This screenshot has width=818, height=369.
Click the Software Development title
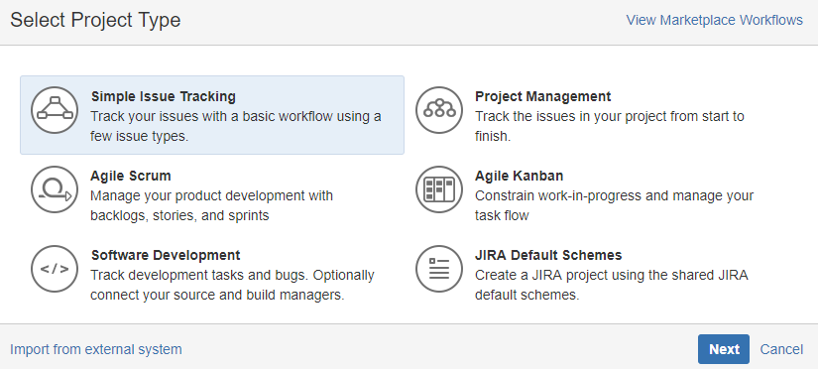tap(166, 255)
